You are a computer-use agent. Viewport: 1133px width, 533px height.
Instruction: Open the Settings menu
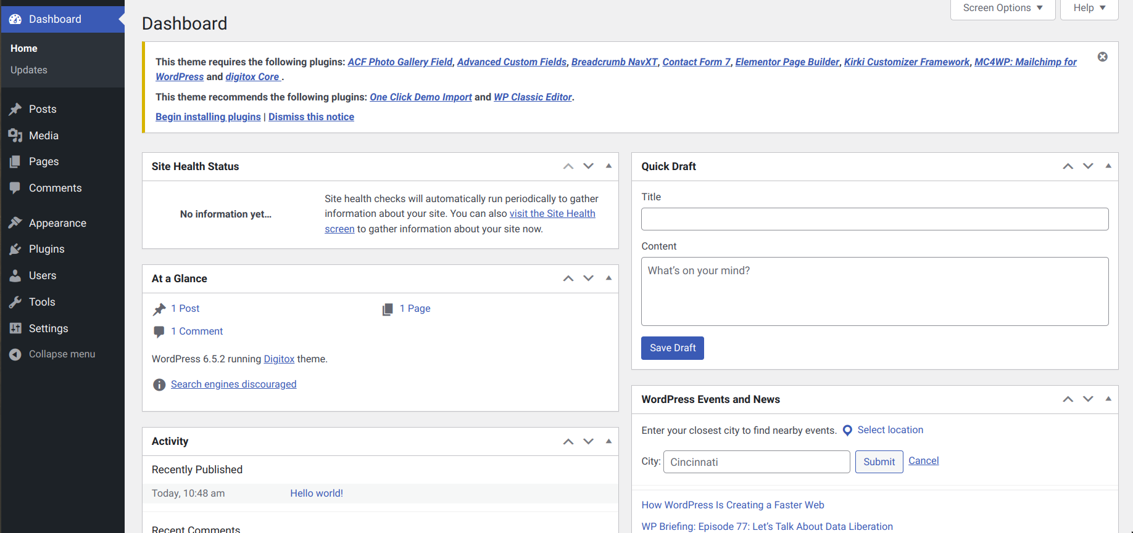[x=62, y=328]
